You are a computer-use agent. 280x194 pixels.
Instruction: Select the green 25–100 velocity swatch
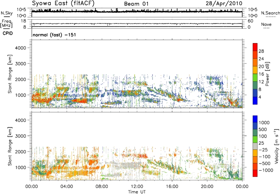[255, 139]
